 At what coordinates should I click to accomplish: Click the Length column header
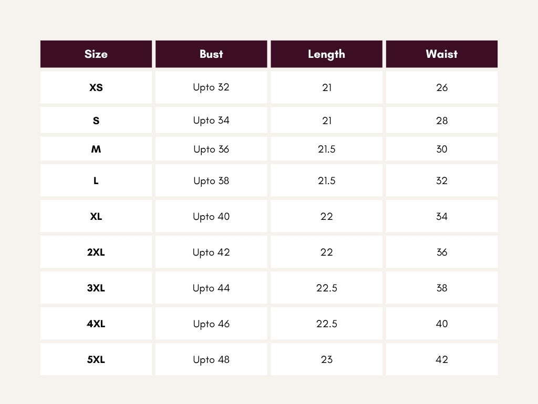[x=326, y=54]
